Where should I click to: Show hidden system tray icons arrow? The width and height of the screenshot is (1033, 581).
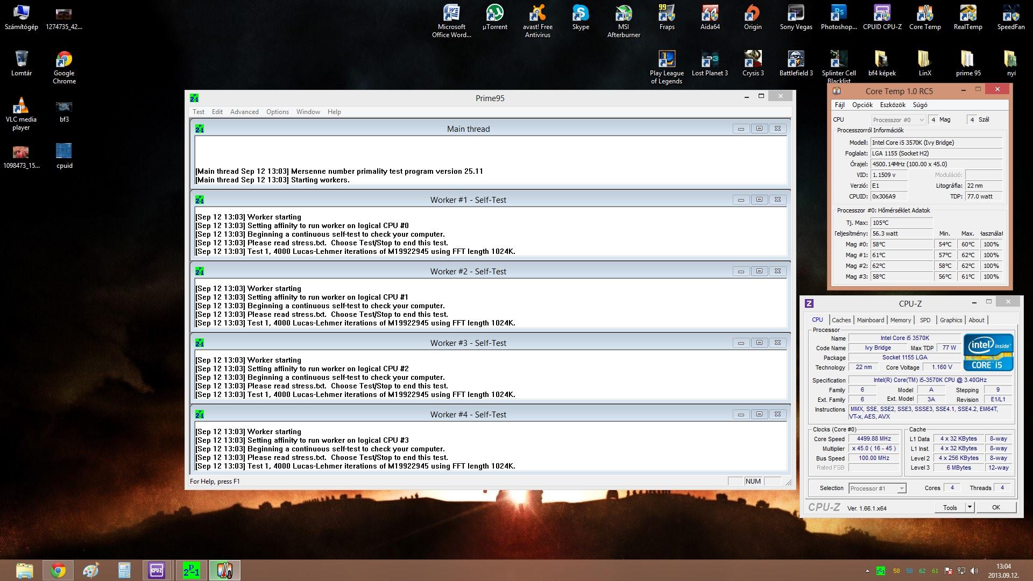click(867, 571)
